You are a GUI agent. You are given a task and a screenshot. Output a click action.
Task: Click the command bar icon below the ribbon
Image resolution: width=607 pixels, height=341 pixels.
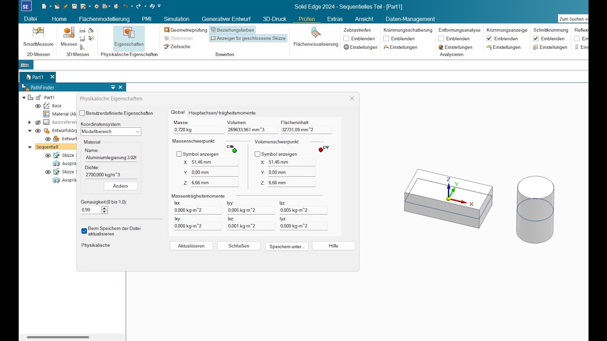click(25, 65)
